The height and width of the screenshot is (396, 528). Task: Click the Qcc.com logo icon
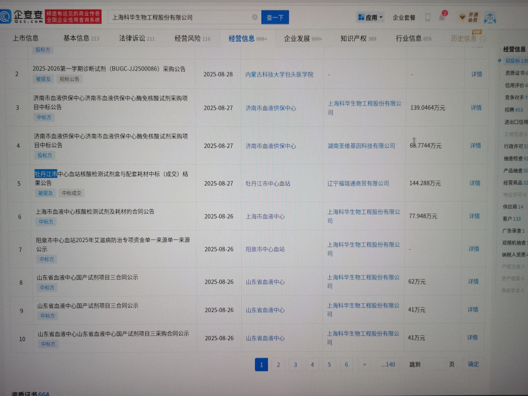tap(5, 16)
